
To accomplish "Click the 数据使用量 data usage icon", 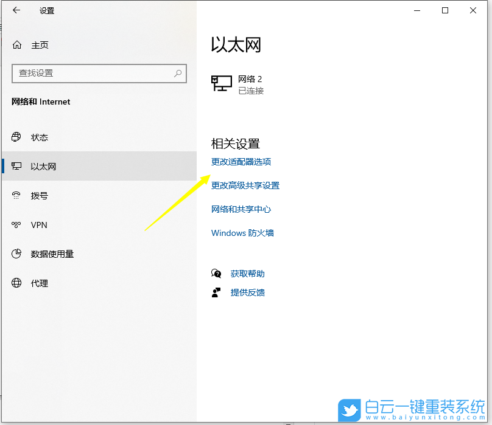I will (x=16, y=254).
